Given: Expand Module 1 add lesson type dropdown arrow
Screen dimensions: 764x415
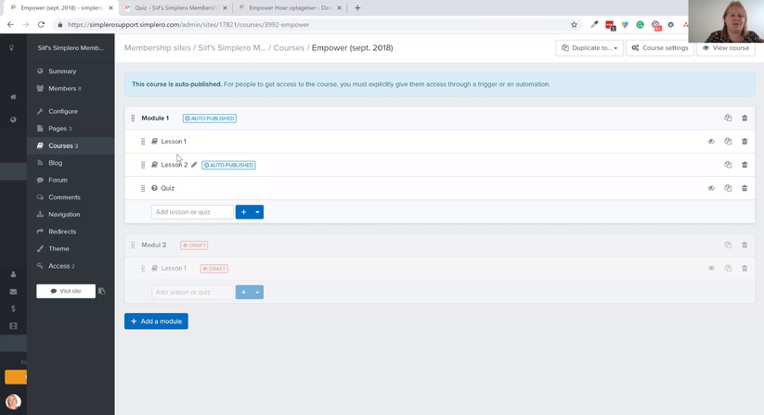Looking at the screenshot, I should (x=258, y=212).
